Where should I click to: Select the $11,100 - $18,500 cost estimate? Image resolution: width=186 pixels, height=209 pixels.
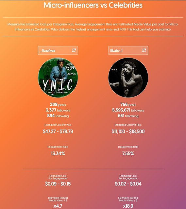(x=128, y=131)
